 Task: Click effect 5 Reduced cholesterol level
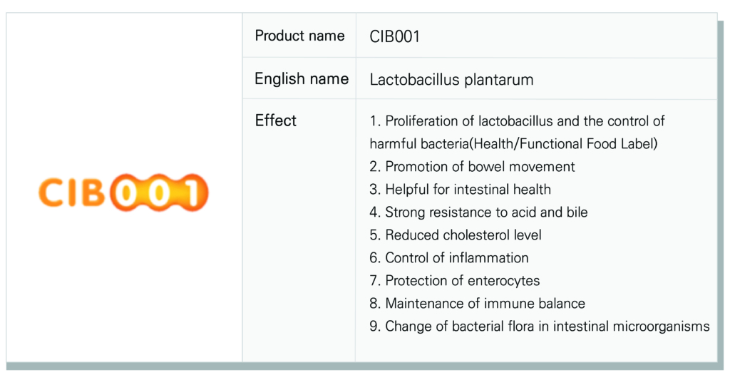(456, 235)
